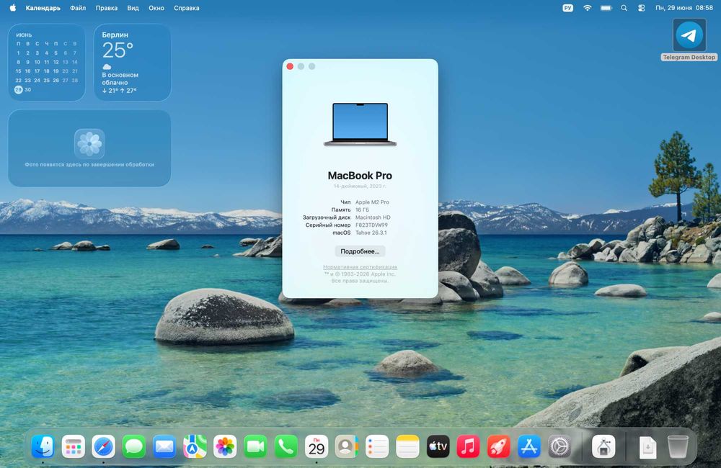Open the Launchpad apps grid icon
The width and height of the screenshot is (721, 468).
pyautogui.click(x=73, y=446)
